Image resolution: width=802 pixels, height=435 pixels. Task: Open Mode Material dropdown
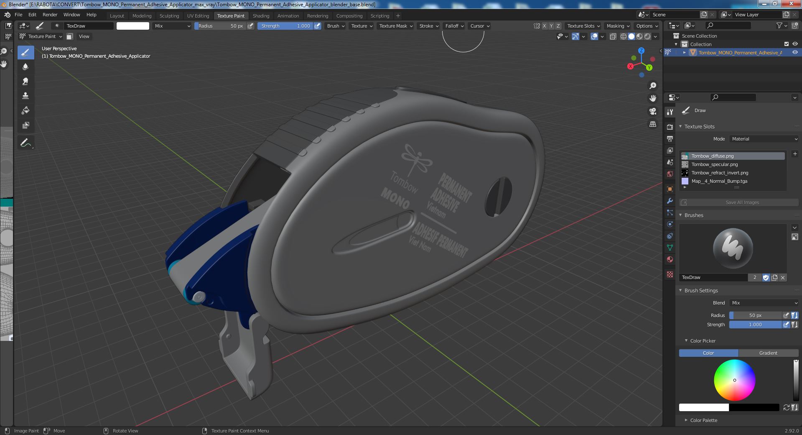click(764, 139)
